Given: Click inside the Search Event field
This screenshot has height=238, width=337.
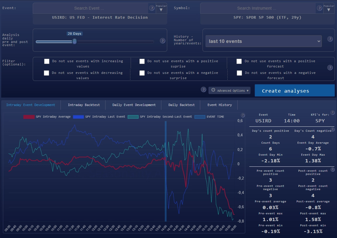Looking at the screenshot, I should [x=89, y=8].
